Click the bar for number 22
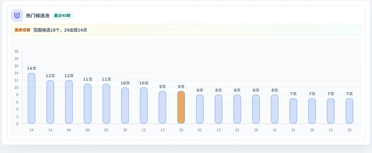372x153 pixels. [x=237, y=109]
